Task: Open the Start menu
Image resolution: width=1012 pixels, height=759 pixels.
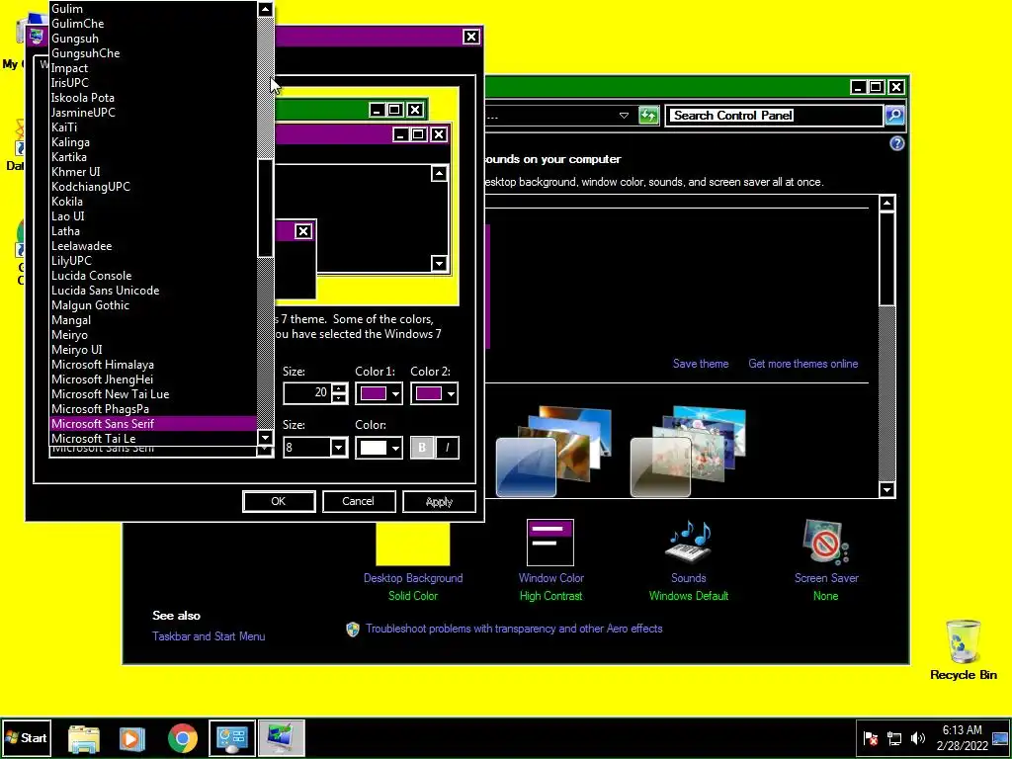Action: [x=26, y=737]
